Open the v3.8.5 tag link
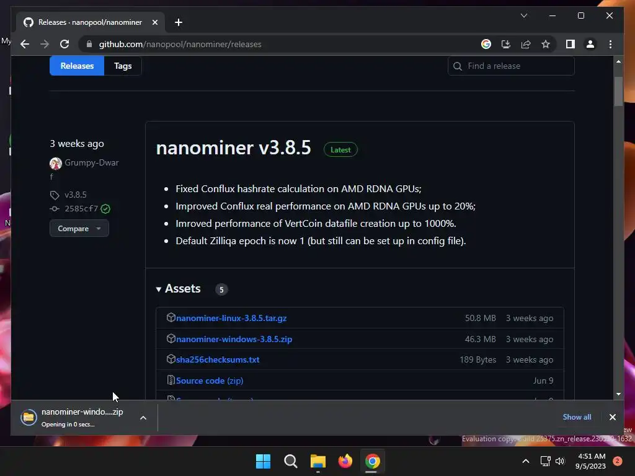Screen dimensions: 635x476 pos(75,195)
